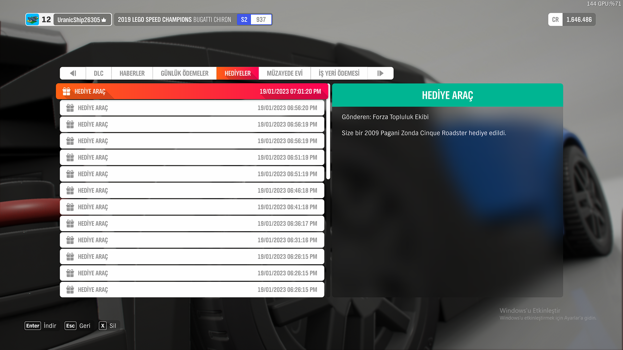Click the 1.646.486 credits balance
Viewport: 623px width, 350px height.
point(579,19)
